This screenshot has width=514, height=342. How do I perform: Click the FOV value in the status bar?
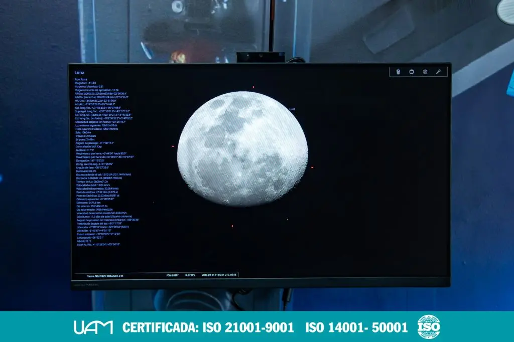173,275
